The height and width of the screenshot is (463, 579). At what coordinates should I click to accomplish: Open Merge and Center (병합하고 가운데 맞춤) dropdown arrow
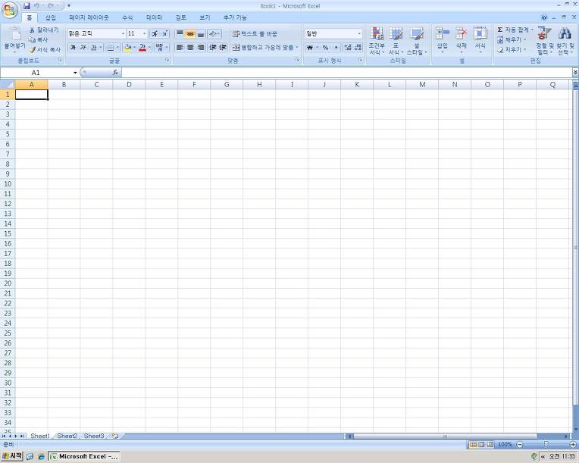pyautogui.click(x=296, y=47)
